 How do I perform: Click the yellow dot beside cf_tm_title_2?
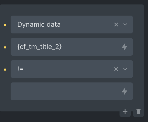click(x=5, y=47)
